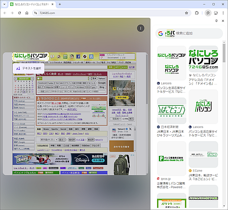
Task: Select the News tab on page
Action: tap(46, 129)
